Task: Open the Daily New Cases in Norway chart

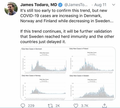Action: pos(44,87)
